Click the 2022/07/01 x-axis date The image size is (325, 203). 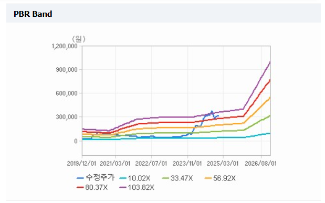[151, 164]
